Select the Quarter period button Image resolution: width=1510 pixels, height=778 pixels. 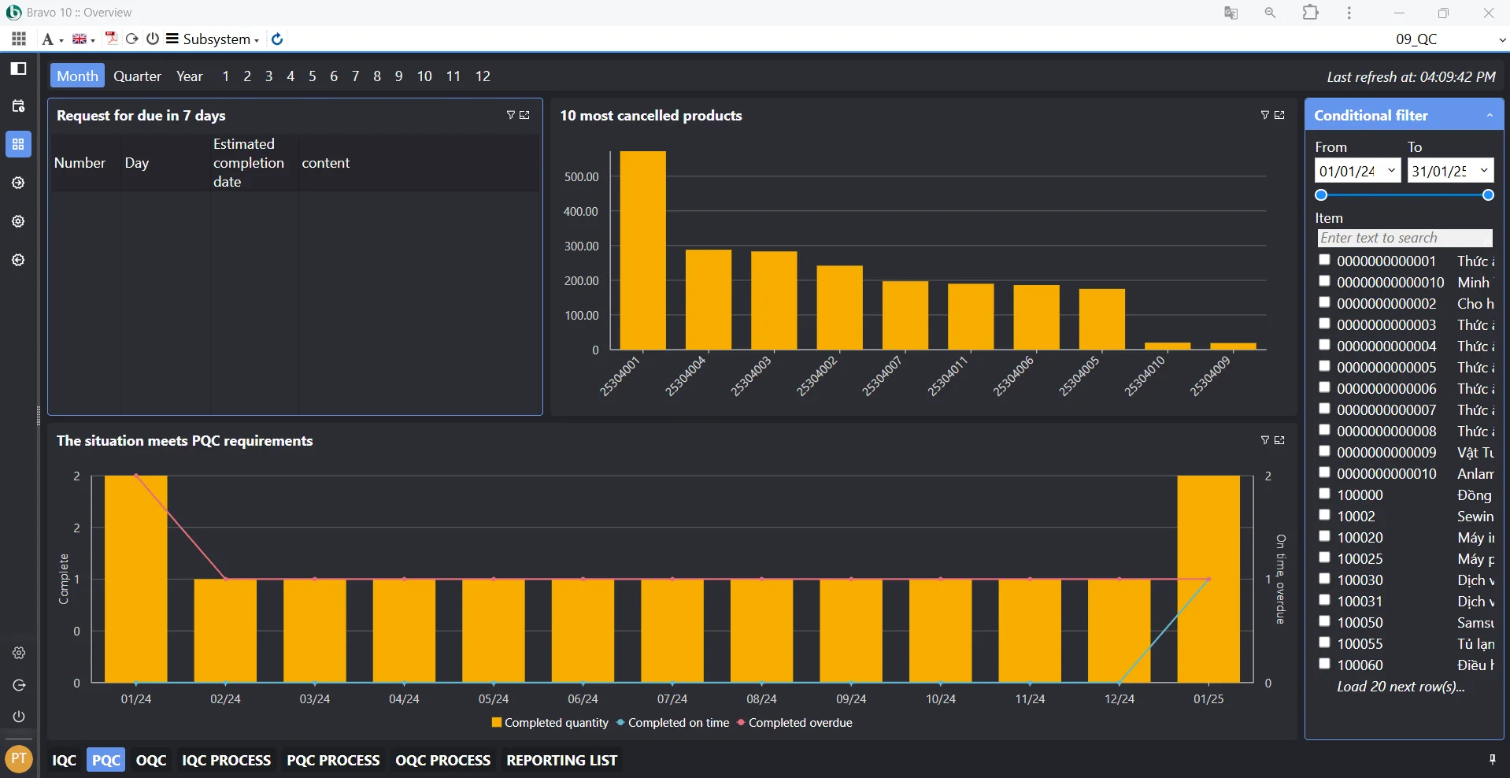[137, 76]
